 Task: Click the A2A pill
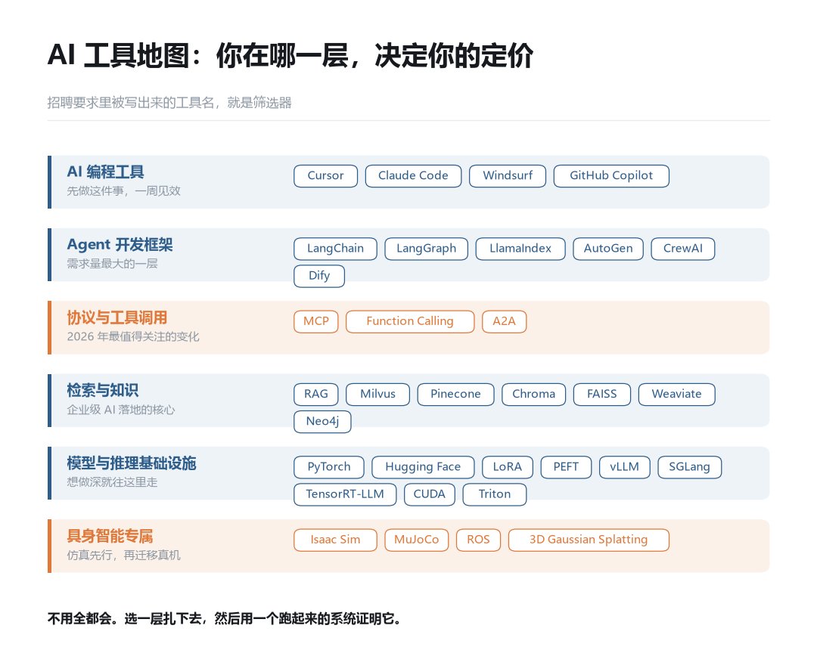click(x=505, y=322)
